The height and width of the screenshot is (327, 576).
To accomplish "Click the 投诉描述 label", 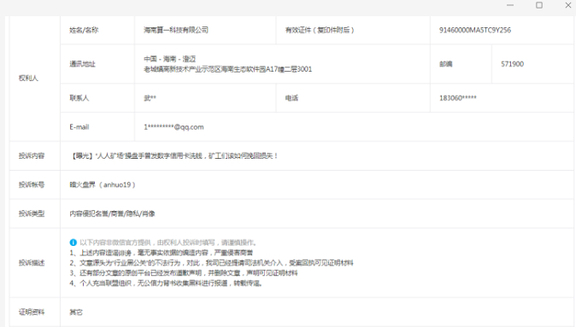I will click(x=32, y=263).
